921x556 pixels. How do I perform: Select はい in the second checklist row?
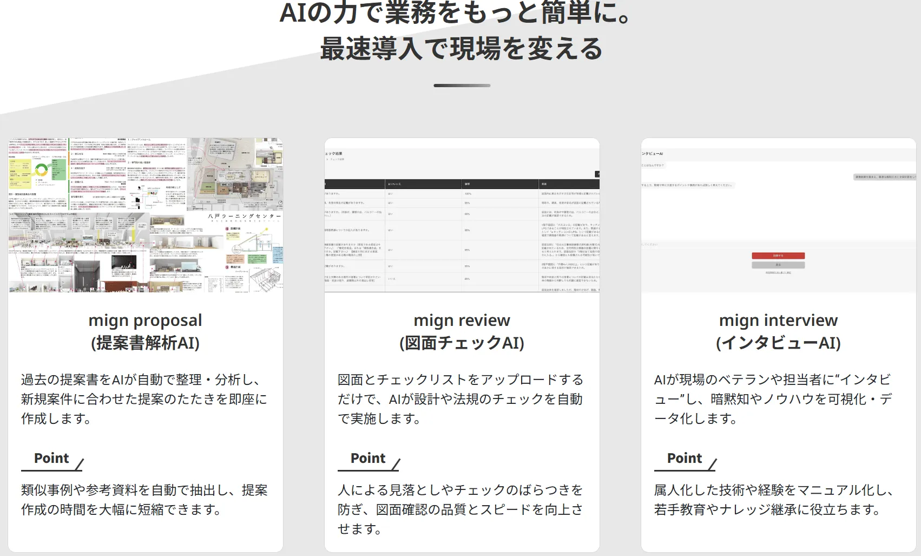[x=390, y=203]
